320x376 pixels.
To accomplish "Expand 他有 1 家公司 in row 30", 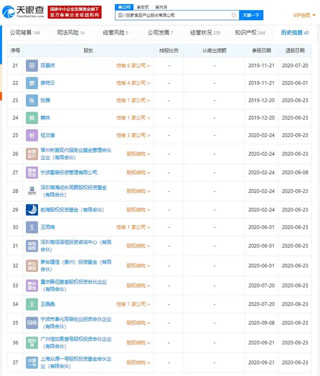I will pyautogui.click(x=133, y=227).
